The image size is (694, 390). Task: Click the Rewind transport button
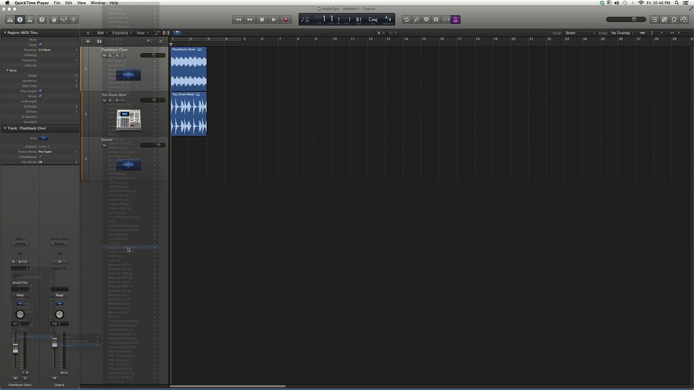coord(238,19)
